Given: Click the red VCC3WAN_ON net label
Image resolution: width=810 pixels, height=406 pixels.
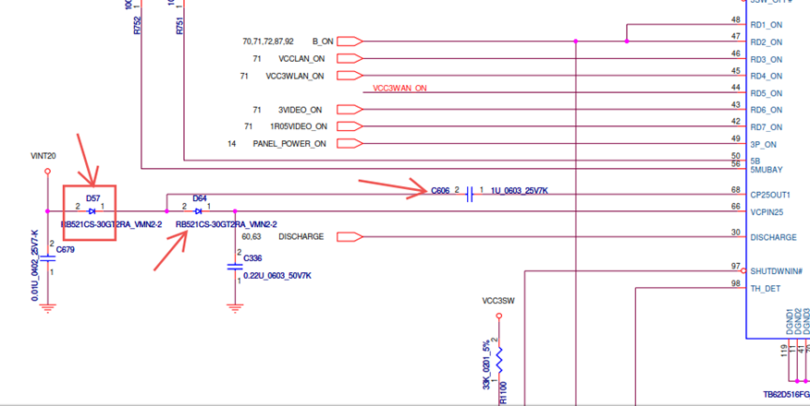Looking at the screenshot, I should pos(400,89).
